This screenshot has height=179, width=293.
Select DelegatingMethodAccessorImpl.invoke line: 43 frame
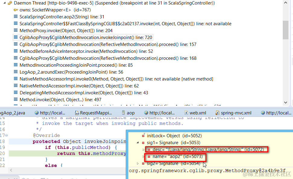[84, 93]
